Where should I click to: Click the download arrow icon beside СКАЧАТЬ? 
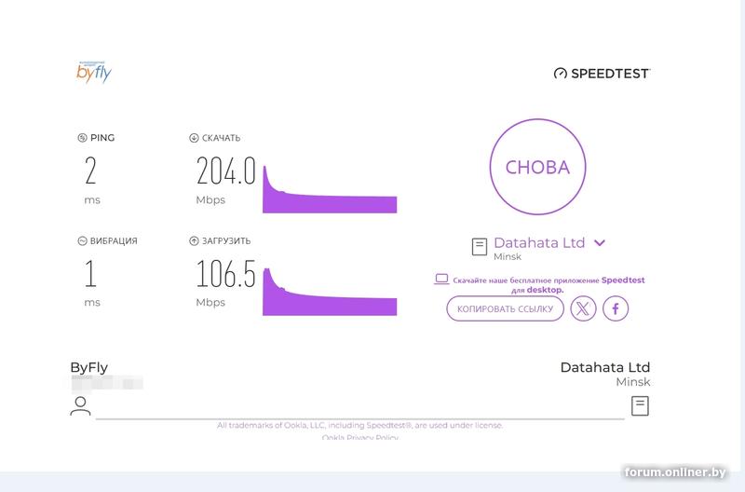[194, 138]
